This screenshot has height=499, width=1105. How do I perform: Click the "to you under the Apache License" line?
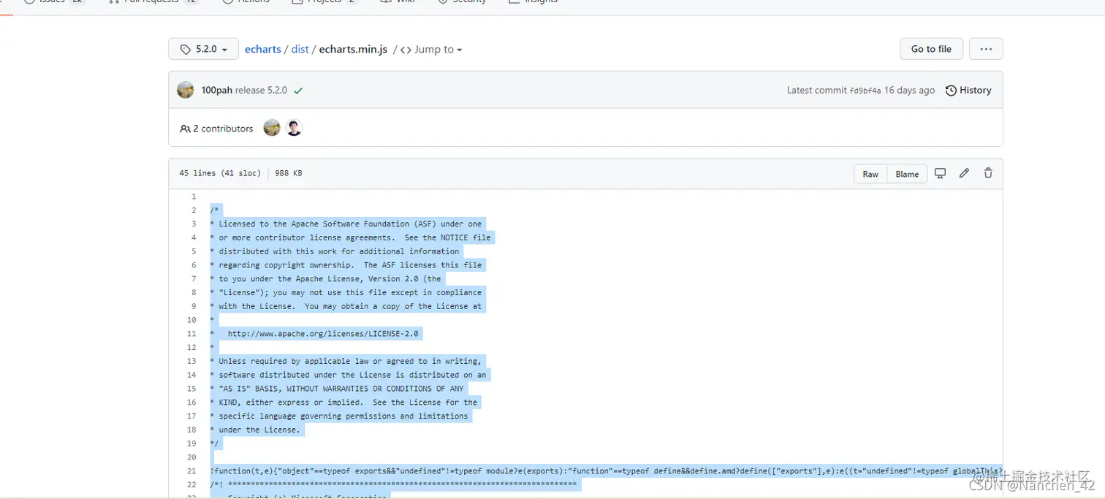click(325, 279)
